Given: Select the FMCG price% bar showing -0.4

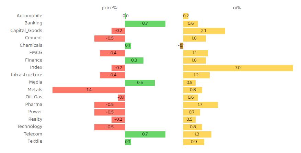Looking at the screenshot, I should pyautogui.click(x=112, y=53).
